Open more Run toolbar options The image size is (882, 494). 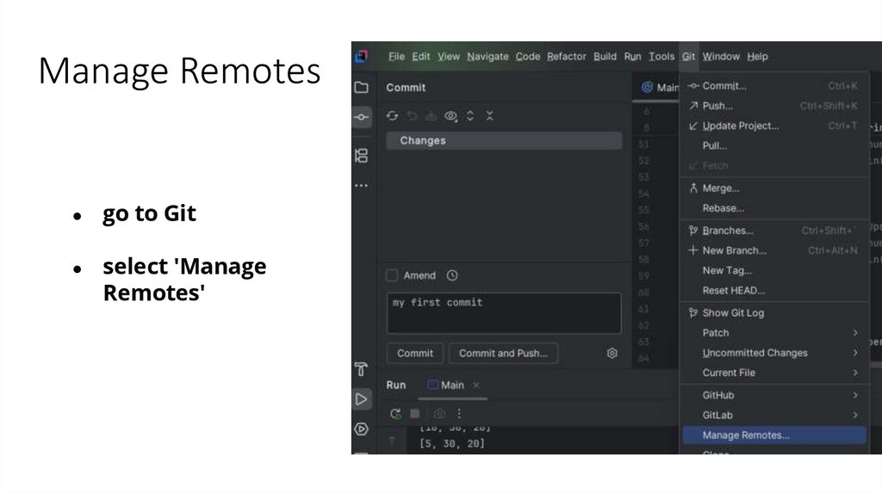459,414
